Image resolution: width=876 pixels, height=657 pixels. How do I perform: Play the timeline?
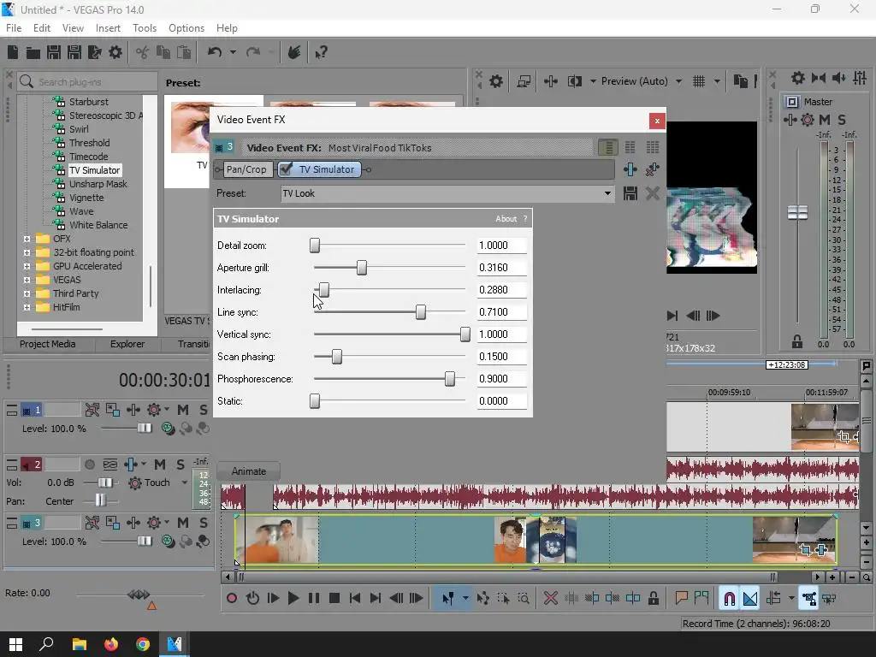(x=293, y=598)
